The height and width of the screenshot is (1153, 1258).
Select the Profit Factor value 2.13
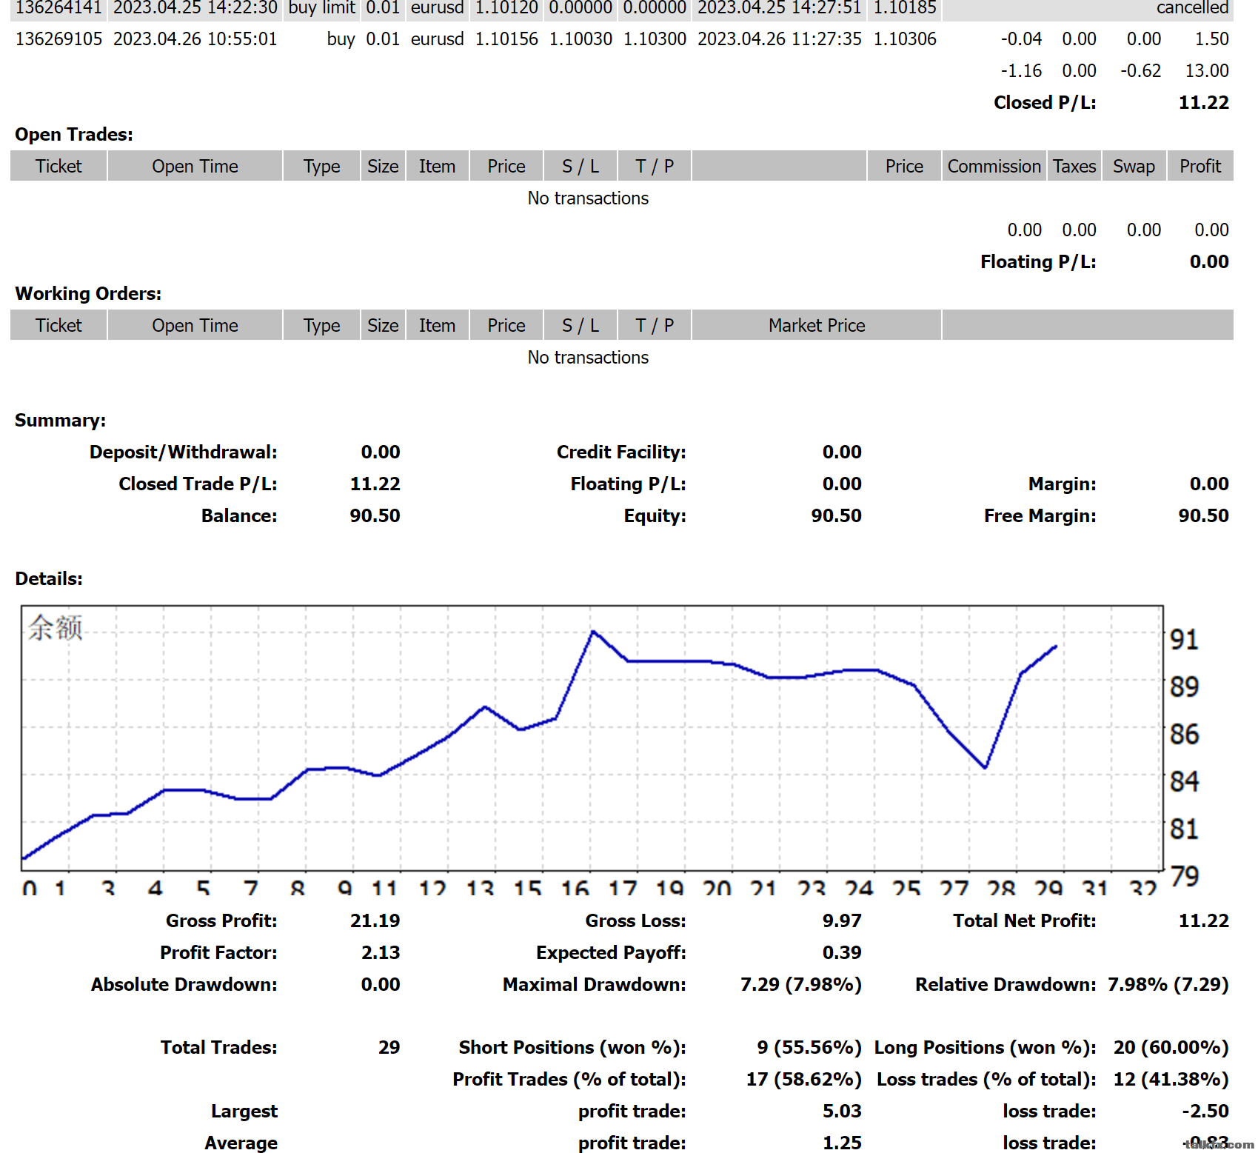tap(381, 953)
